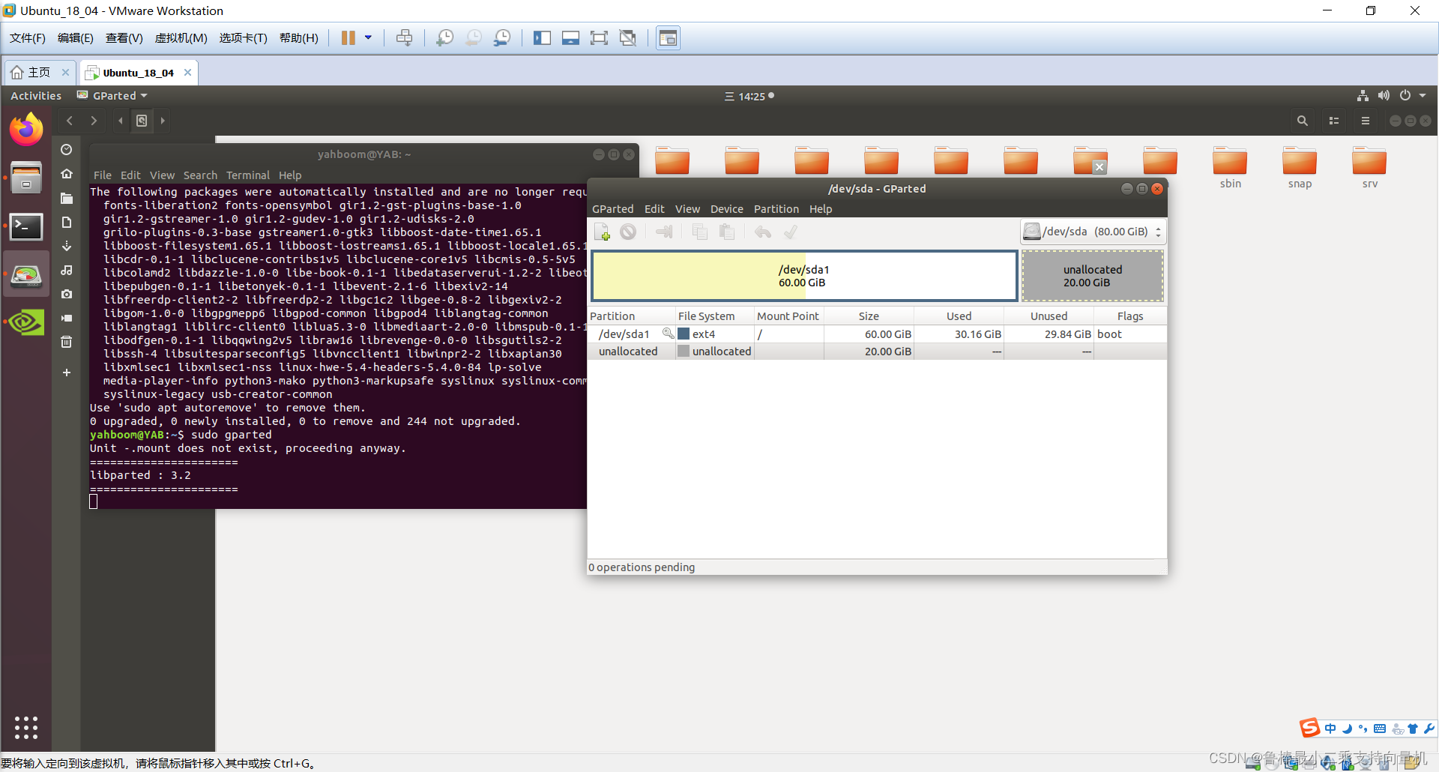Click the Flags column header
Image resolution: width=1439 pixels, height=772 pixels.
click(1130, 316)
